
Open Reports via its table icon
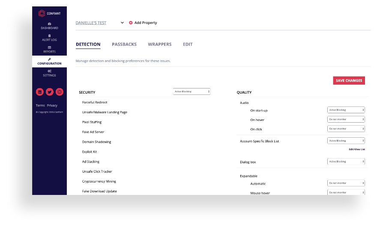pos(49,47)
